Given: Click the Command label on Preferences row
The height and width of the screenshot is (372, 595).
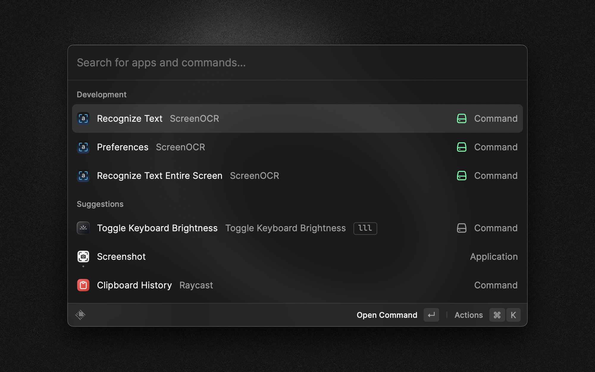Looking at the screenshot, I should [496, 147].
